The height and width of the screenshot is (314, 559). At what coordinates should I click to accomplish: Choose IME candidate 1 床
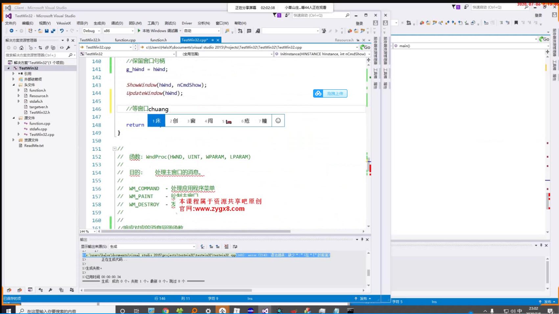[x=156, y=121]
